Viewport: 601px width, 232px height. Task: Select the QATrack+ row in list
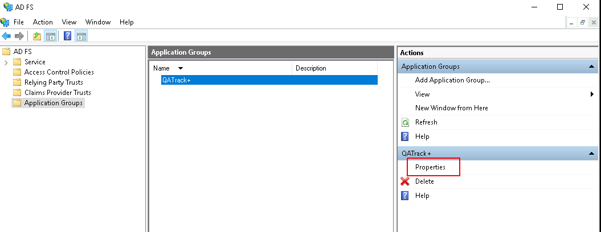(x=269, y=80)
